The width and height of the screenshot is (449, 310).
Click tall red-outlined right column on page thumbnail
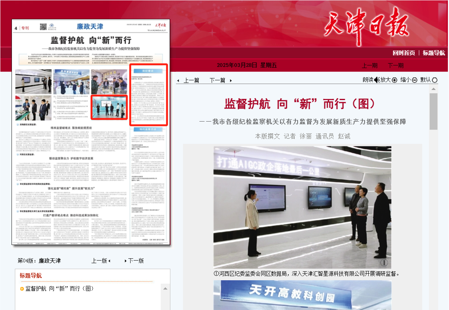click(148, 95)
